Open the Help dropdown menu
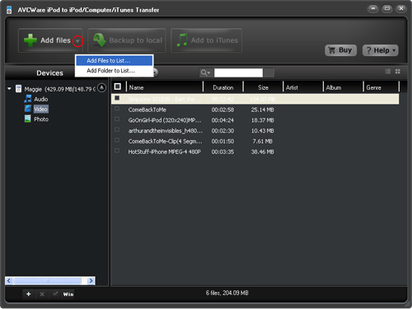Image resolution: width=412 pixels, height=309 pixels. tap(381, 50)
